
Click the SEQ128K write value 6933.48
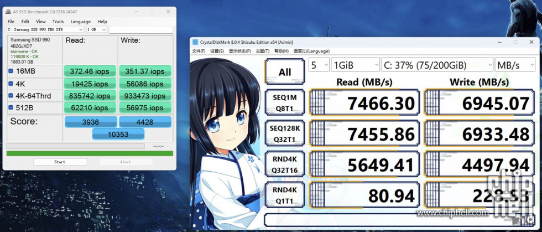click(480, 133)
